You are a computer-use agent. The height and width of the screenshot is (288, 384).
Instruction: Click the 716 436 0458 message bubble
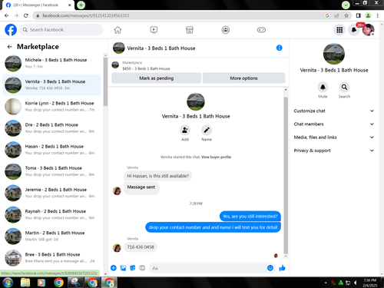[x=141, y=247]
